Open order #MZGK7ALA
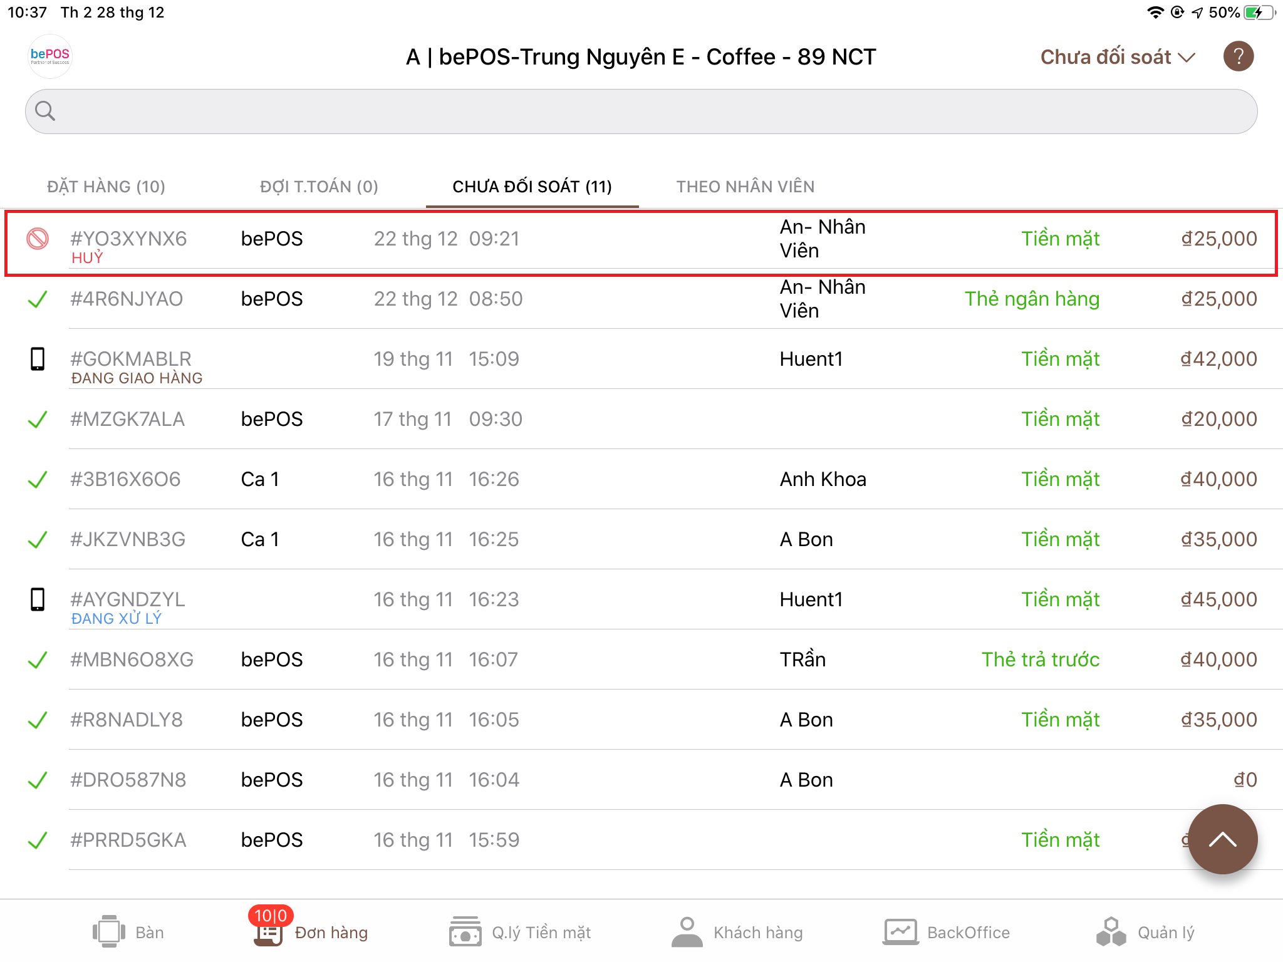Viewport: 1283px width, 962px height. 641,419
